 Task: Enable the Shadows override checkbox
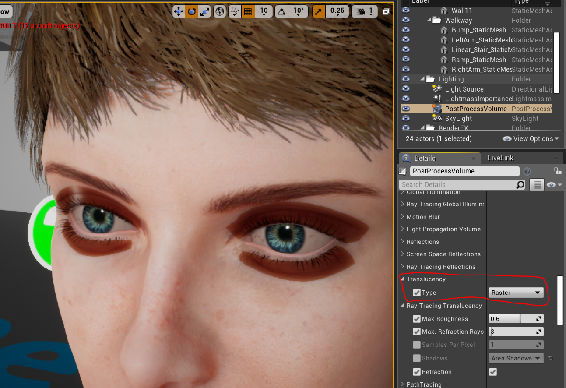(x=417, y=358)
